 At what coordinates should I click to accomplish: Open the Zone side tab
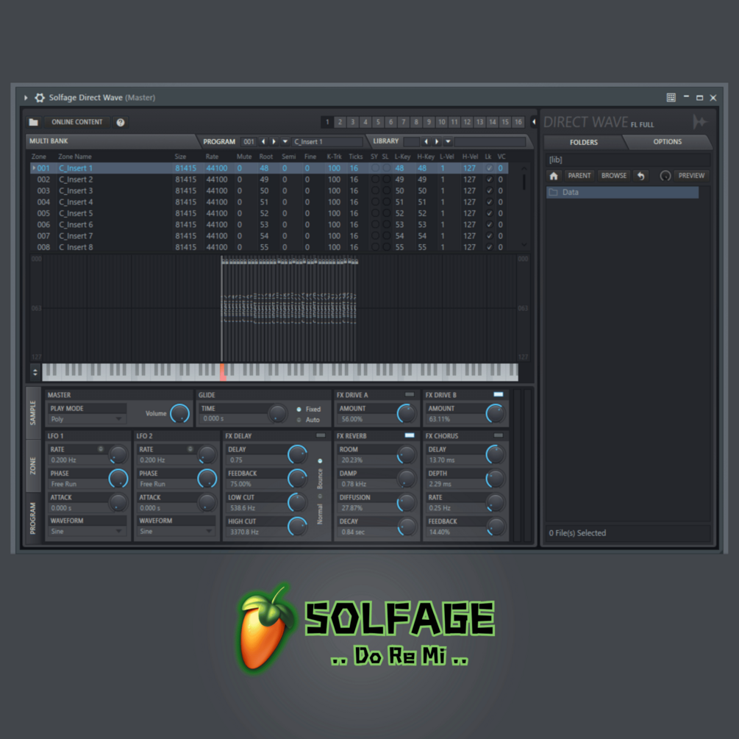(33, 466)
